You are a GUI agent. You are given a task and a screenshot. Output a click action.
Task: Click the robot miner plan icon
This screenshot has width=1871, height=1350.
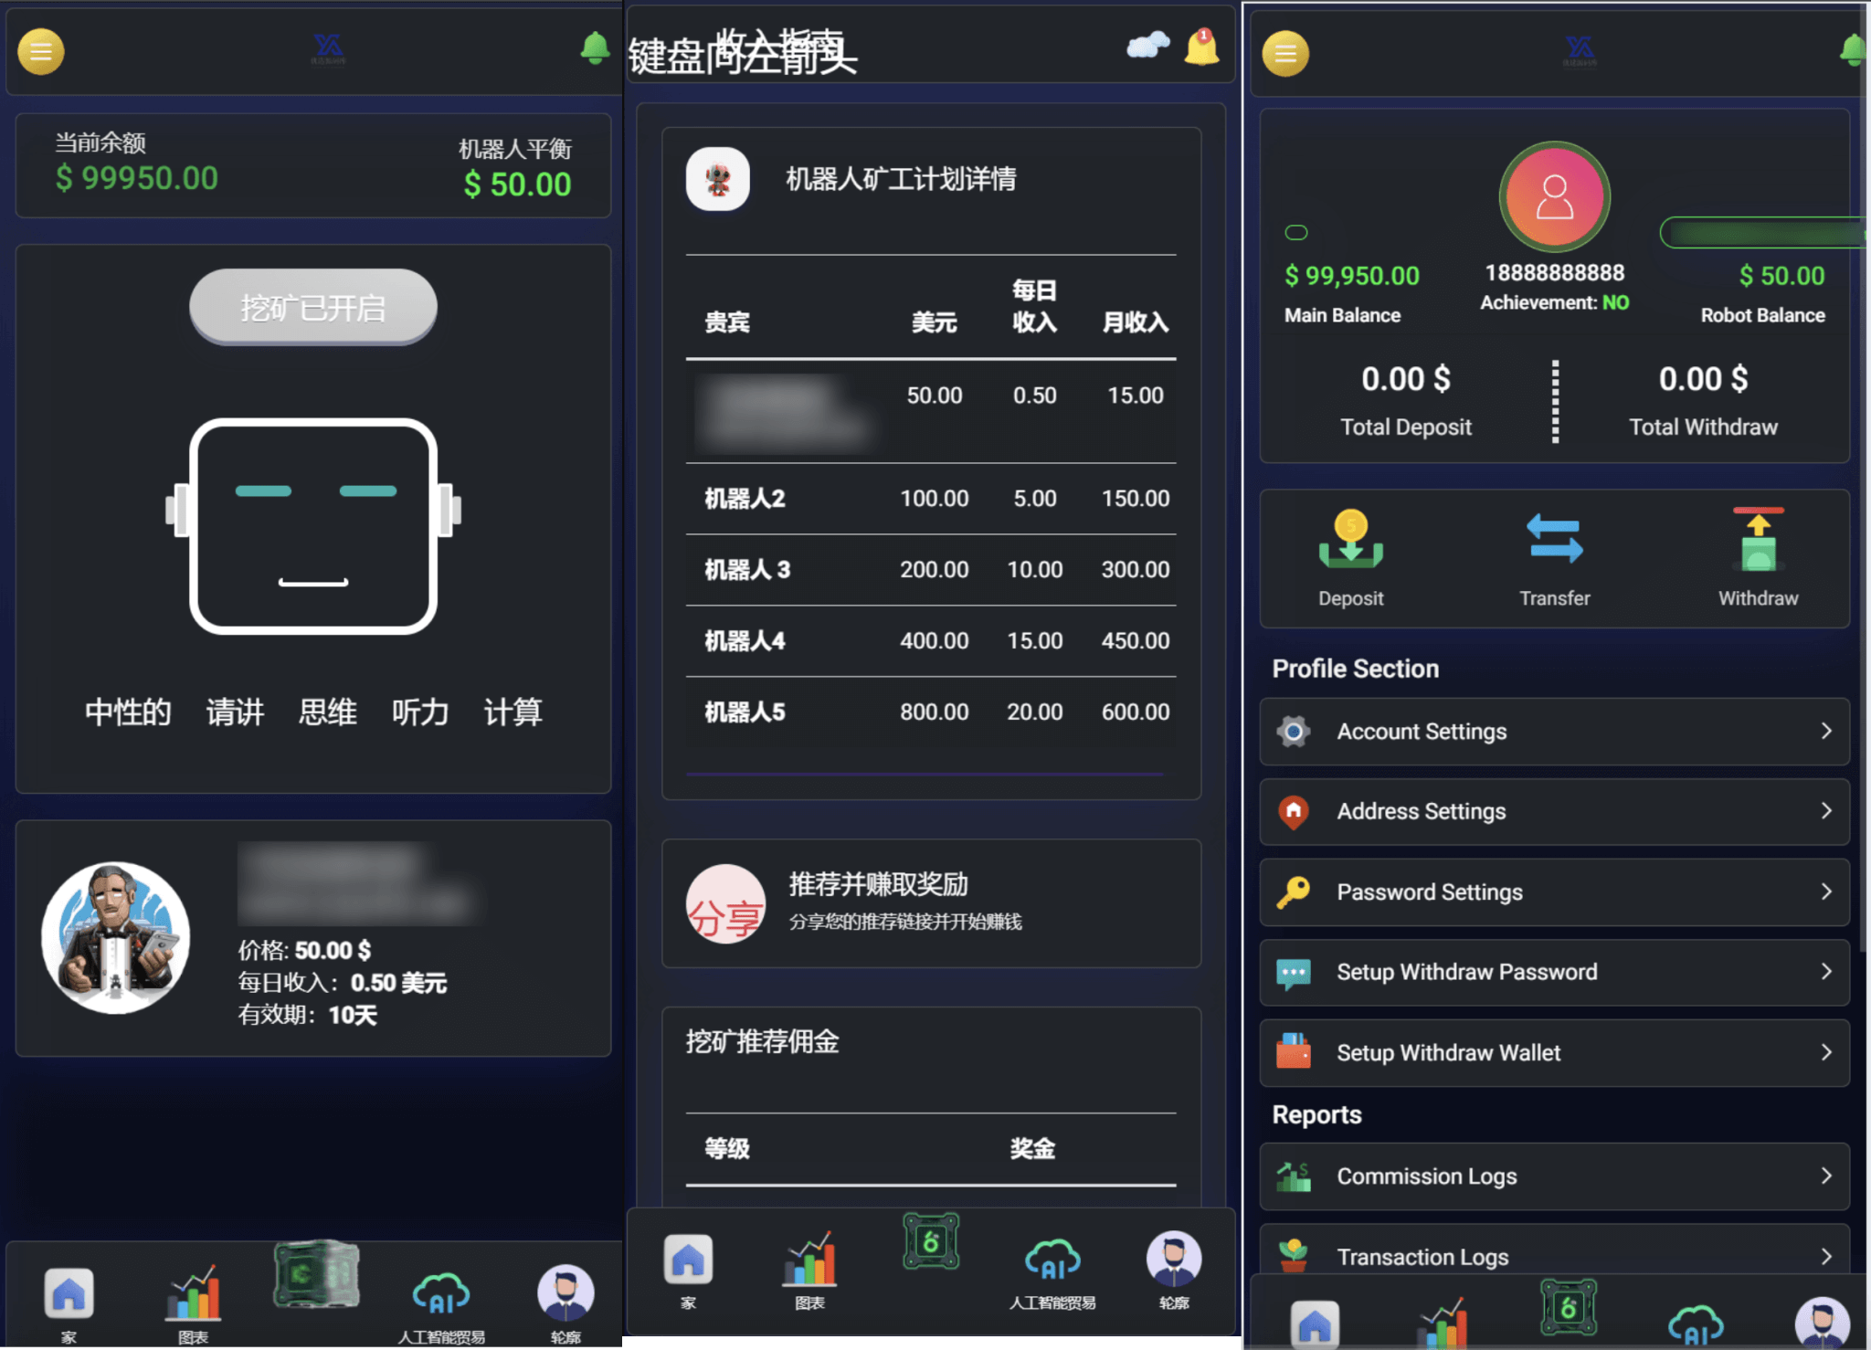pyautogui.click(x=718, y=179)
